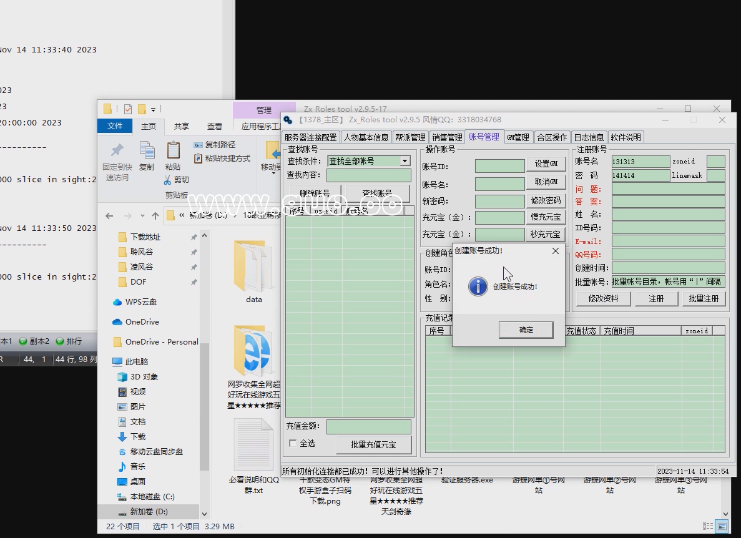The height and width of the screenshot is (538, 741).
Task: Open the 查找条件 dropdown
Action: [x=405, y=161]
